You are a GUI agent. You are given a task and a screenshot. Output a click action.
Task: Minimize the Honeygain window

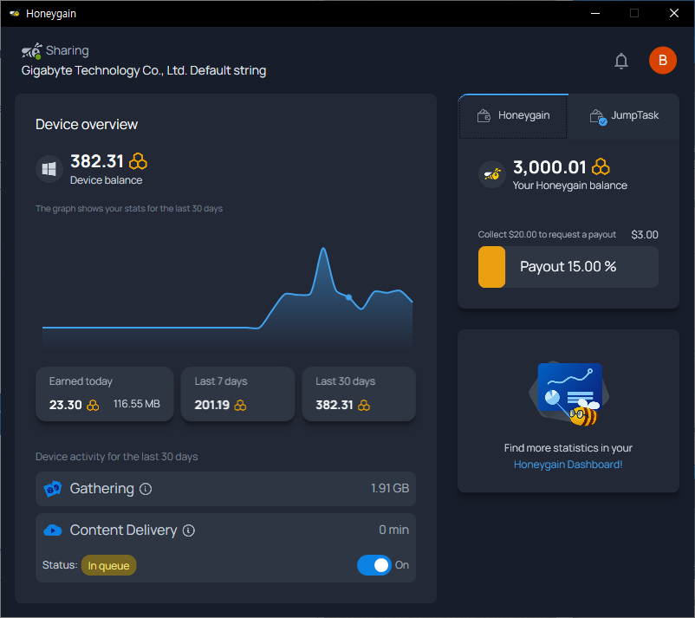click(595, 13)
